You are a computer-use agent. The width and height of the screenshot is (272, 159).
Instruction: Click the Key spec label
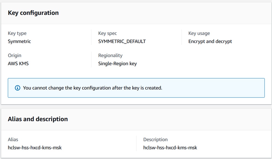click(x=107, y=33)
